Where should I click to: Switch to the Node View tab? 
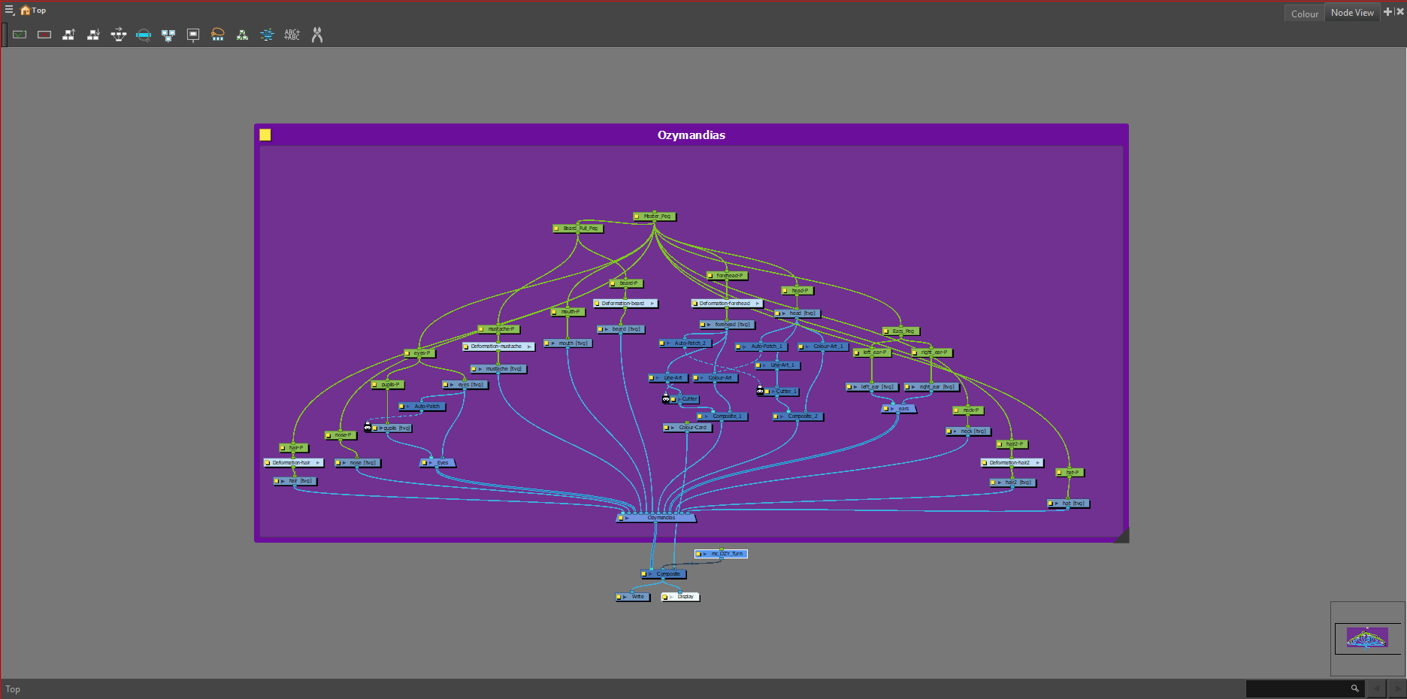tap(1352, 13)
